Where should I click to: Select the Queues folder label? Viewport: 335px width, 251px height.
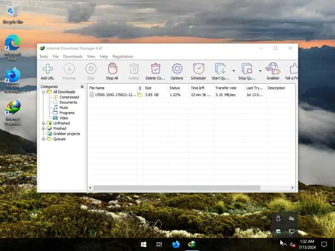pos(60,139)
